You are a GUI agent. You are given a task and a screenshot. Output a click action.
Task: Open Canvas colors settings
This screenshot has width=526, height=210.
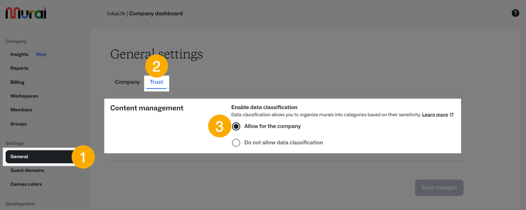(x=26, y=184)
